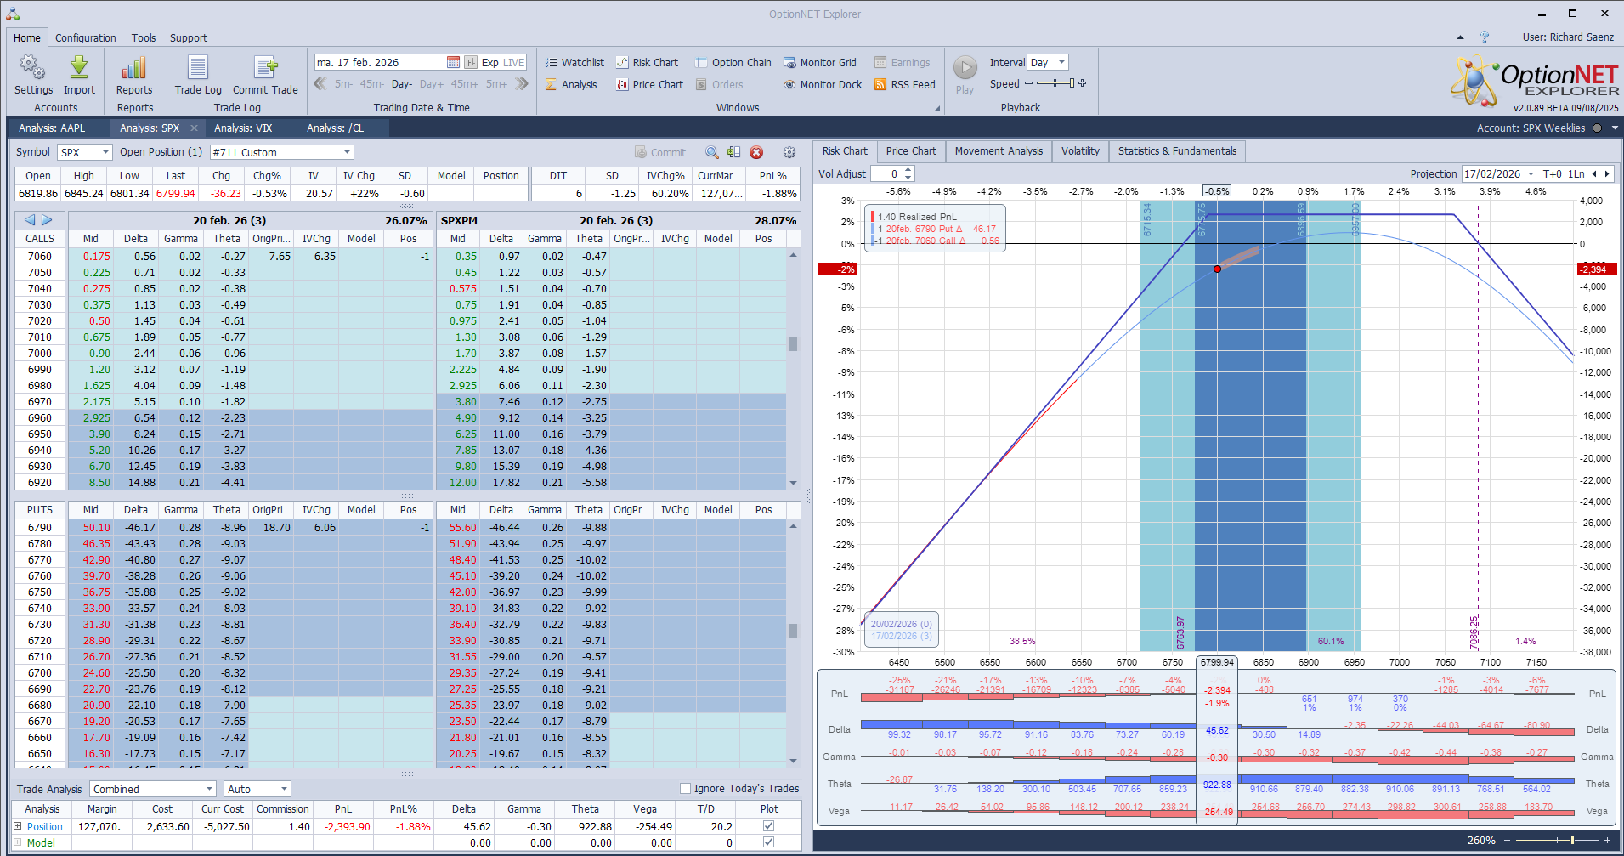Open the Price Chart tab beside Risk Chart

click(911, 151)
